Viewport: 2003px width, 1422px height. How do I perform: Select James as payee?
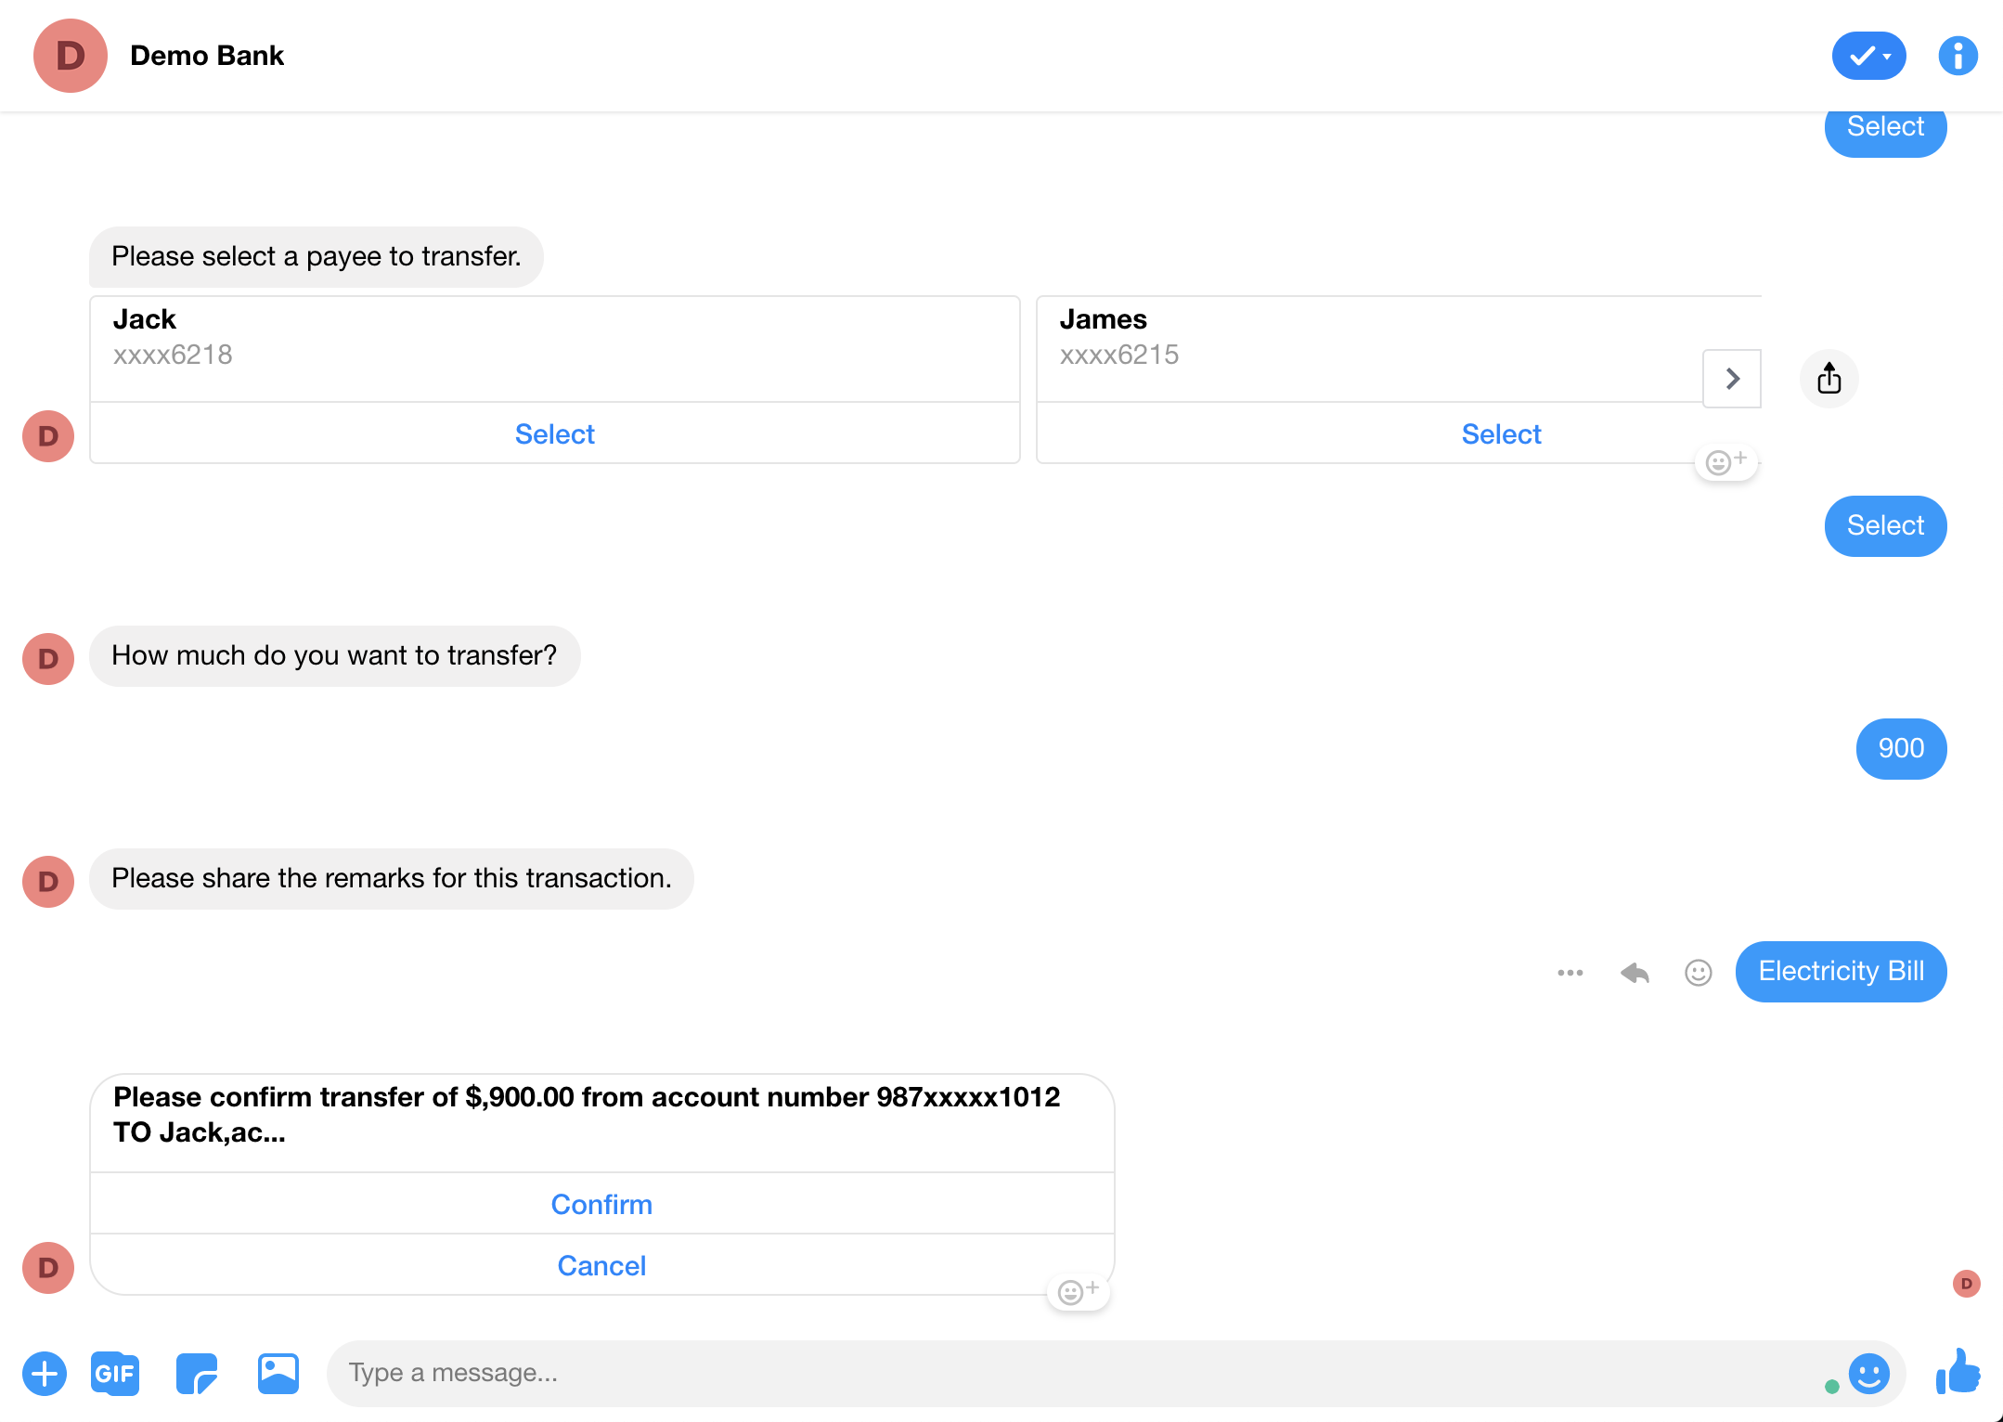[x=1500, y=434]
